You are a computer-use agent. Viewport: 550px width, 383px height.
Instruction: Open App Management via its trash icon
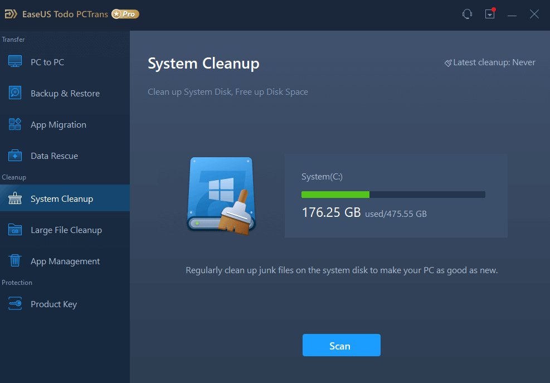click(x=15, y=260)
